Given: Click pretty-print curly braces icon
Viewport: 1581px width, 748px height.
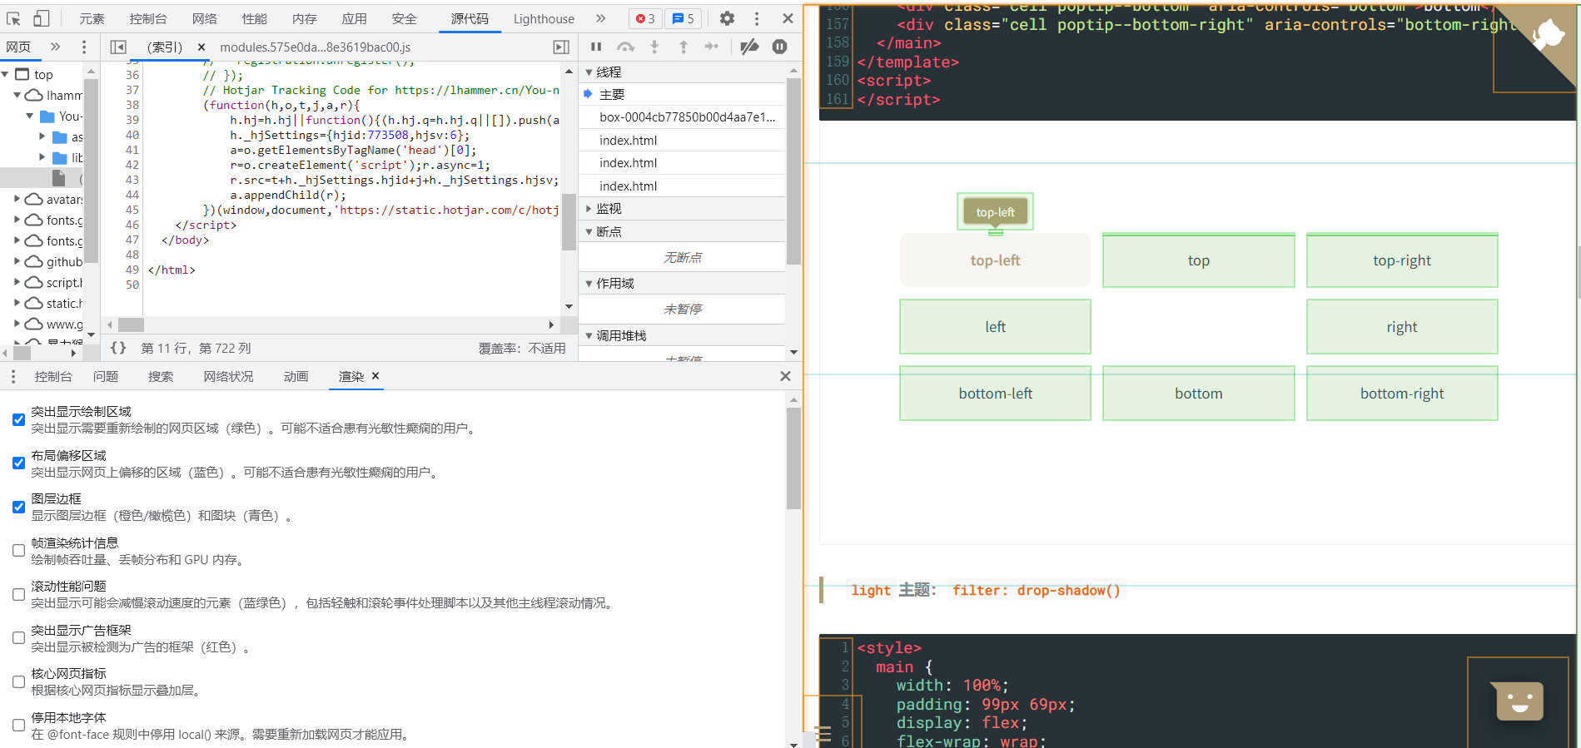Looking at the screenshot, I should (x=118, y=348).
